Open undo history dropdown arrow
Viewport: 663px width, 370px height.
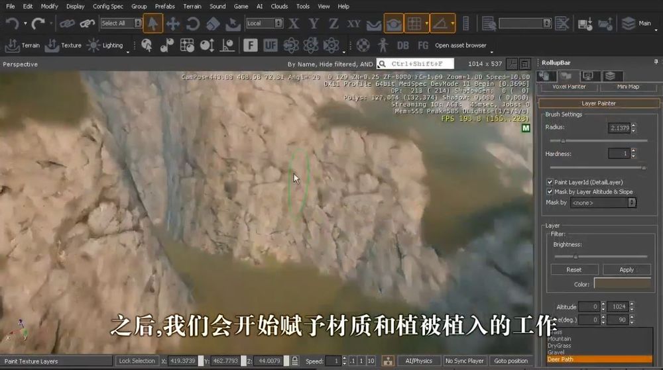tap(25, 24)
